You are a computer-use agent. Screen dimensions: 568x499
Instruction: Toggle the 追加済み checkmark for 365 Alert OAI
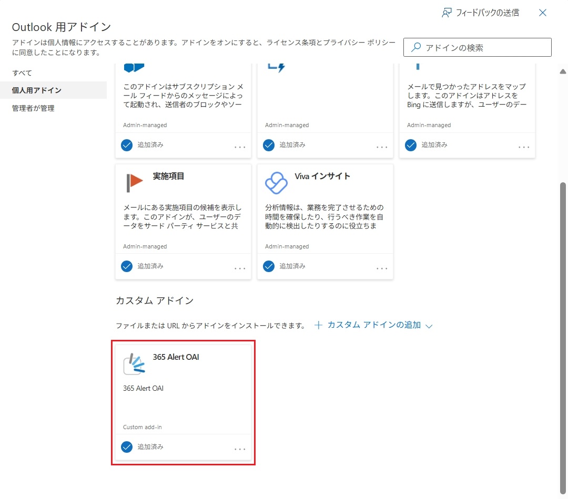pos(127,447)
